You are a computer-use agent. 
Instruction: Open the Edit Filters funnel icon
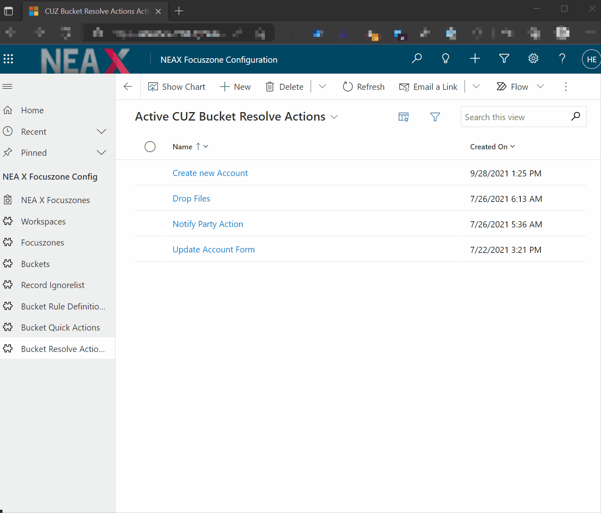tap(435, 117)
